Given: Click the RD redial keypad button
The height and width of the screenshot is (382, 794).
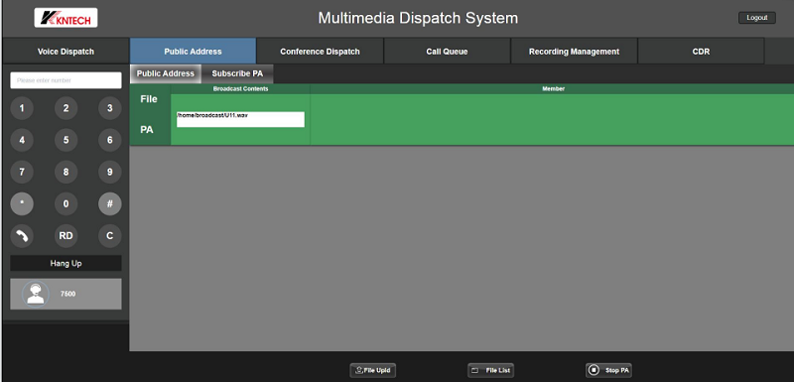Looking at the screenshot, I should [x=66, y=236].
